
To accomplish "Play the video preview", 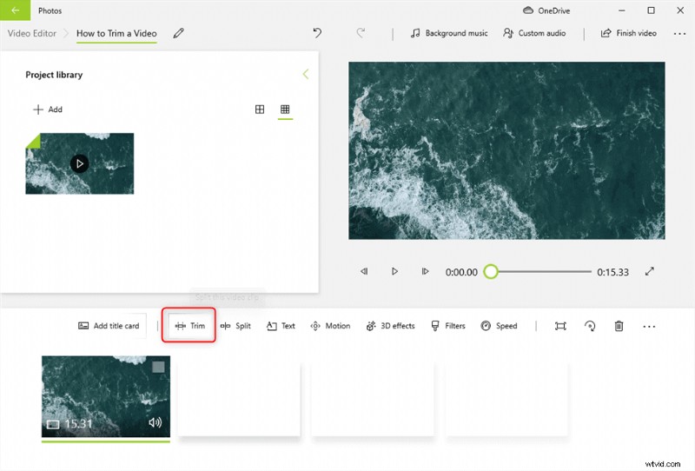I will pyautogui.click(x=394, y=271).
